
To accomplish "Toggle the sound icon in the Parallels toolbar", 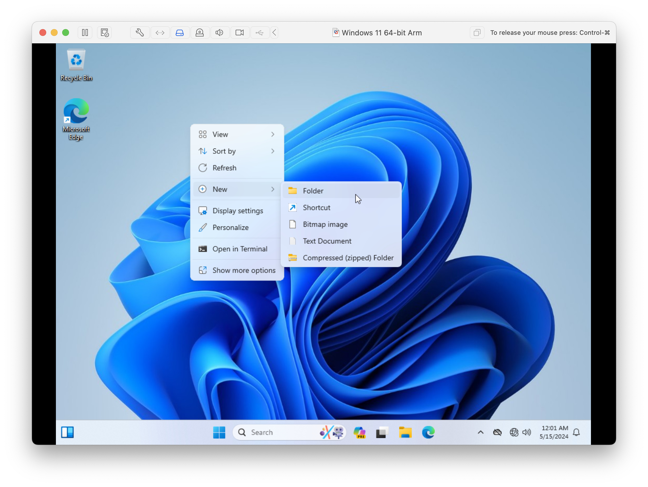I will point(220,33).
